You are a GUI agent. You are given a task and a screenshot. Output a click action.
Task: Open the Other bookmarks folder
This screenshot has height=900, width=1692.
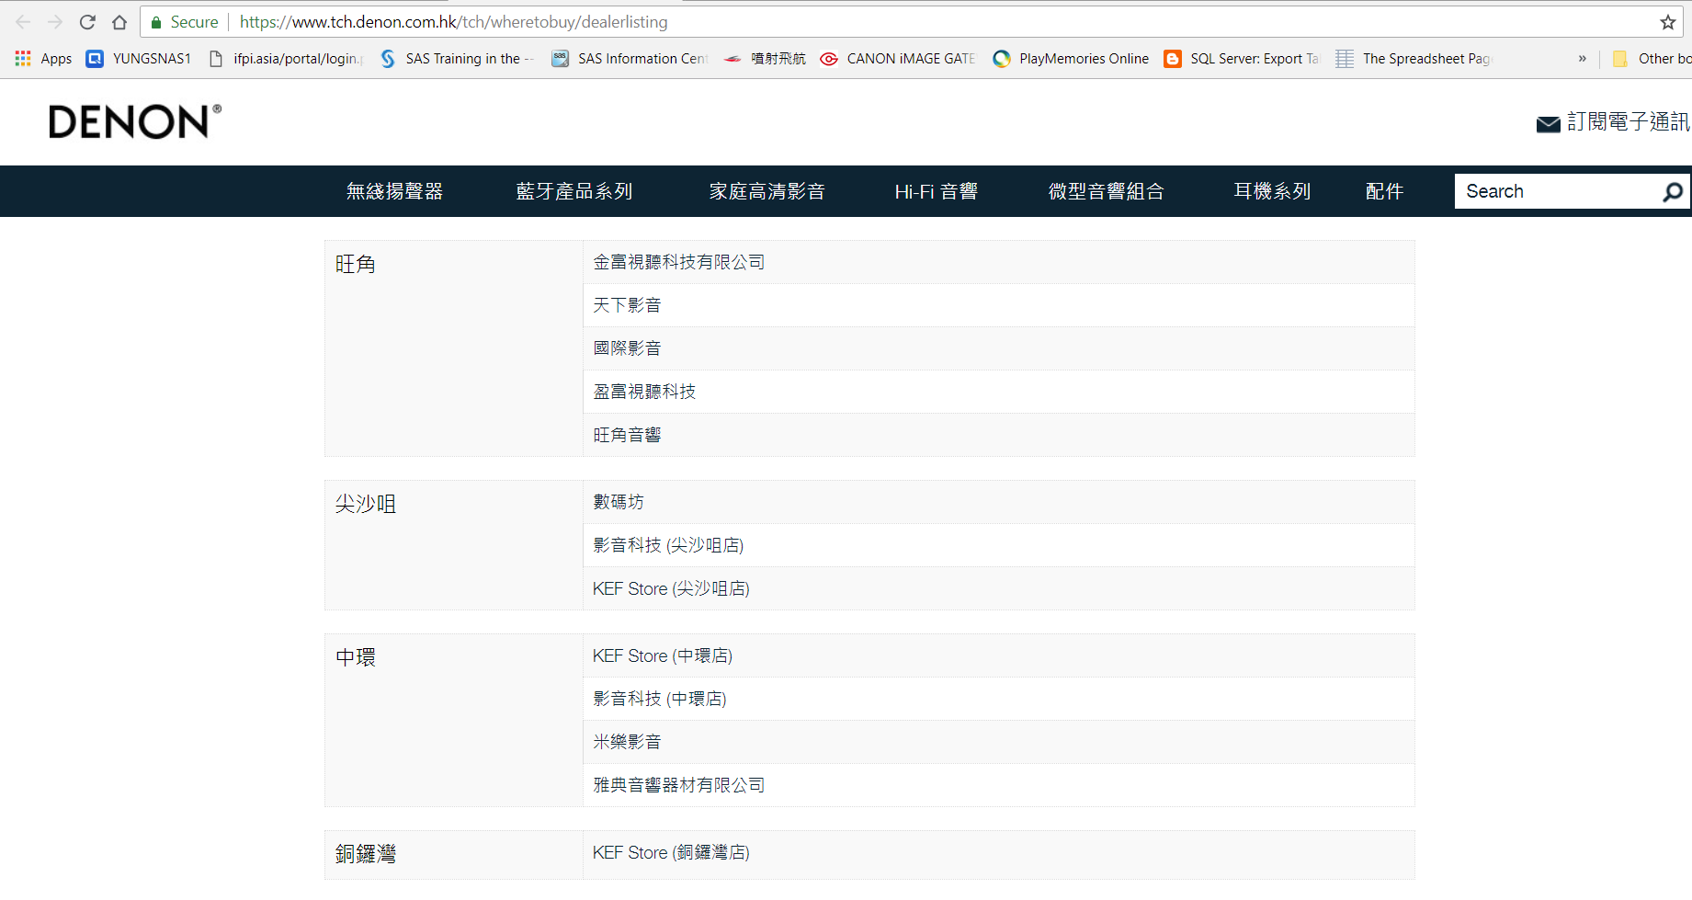1652,59
